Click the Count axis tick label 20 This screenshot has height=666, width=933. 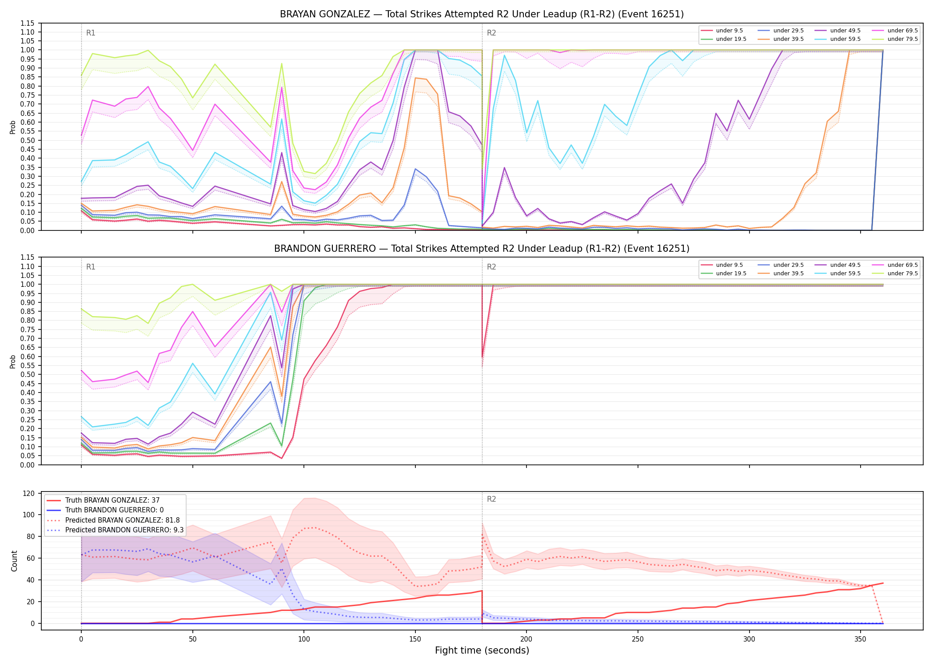pos(31,602)
